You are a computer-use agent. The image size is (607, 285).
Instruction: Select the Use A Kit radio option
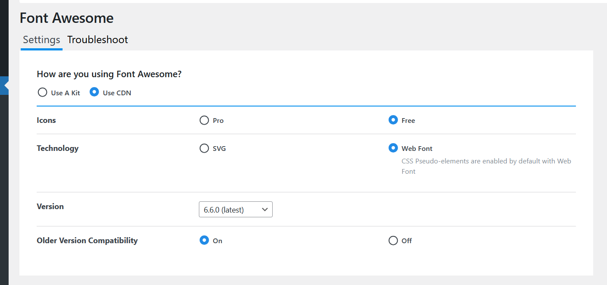tap(42, 92)
